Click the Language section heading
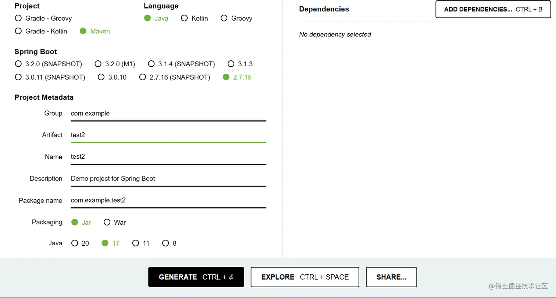Image resolution: width=556 pixels, height=298 pixels. pyautogui.click(x=161, y=6)
